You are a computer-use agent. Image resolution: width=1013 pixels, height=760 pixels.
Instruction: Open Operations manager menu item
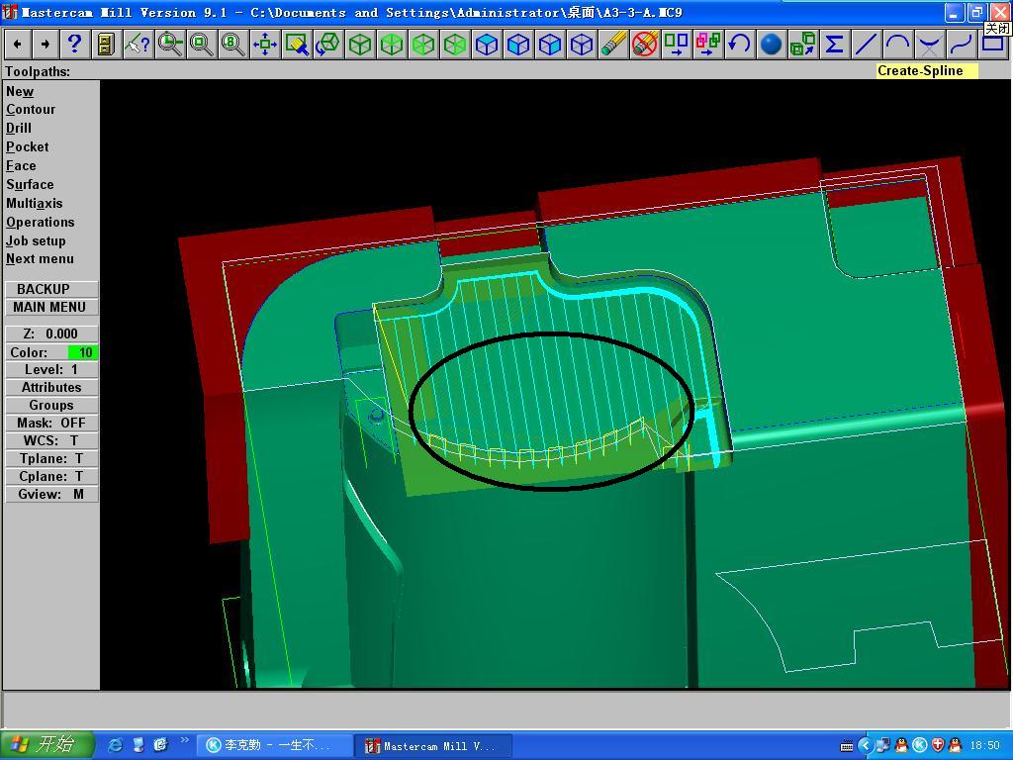click(x=40, y=222)
